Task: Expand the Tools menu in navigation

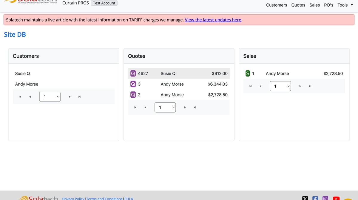Action: point(345,5)
